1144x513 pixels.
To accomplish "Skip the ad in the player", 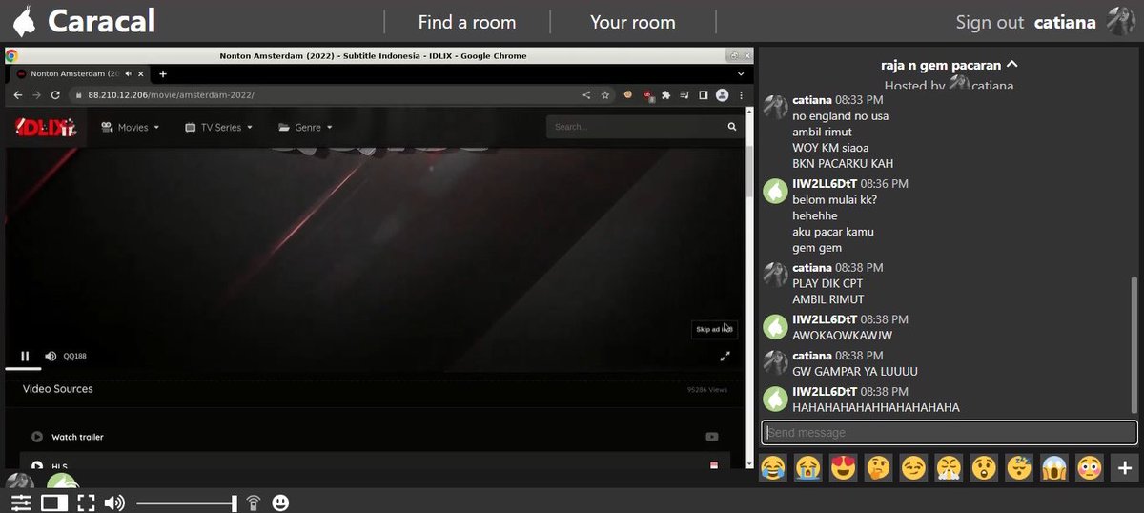I will tap(714, 329).
